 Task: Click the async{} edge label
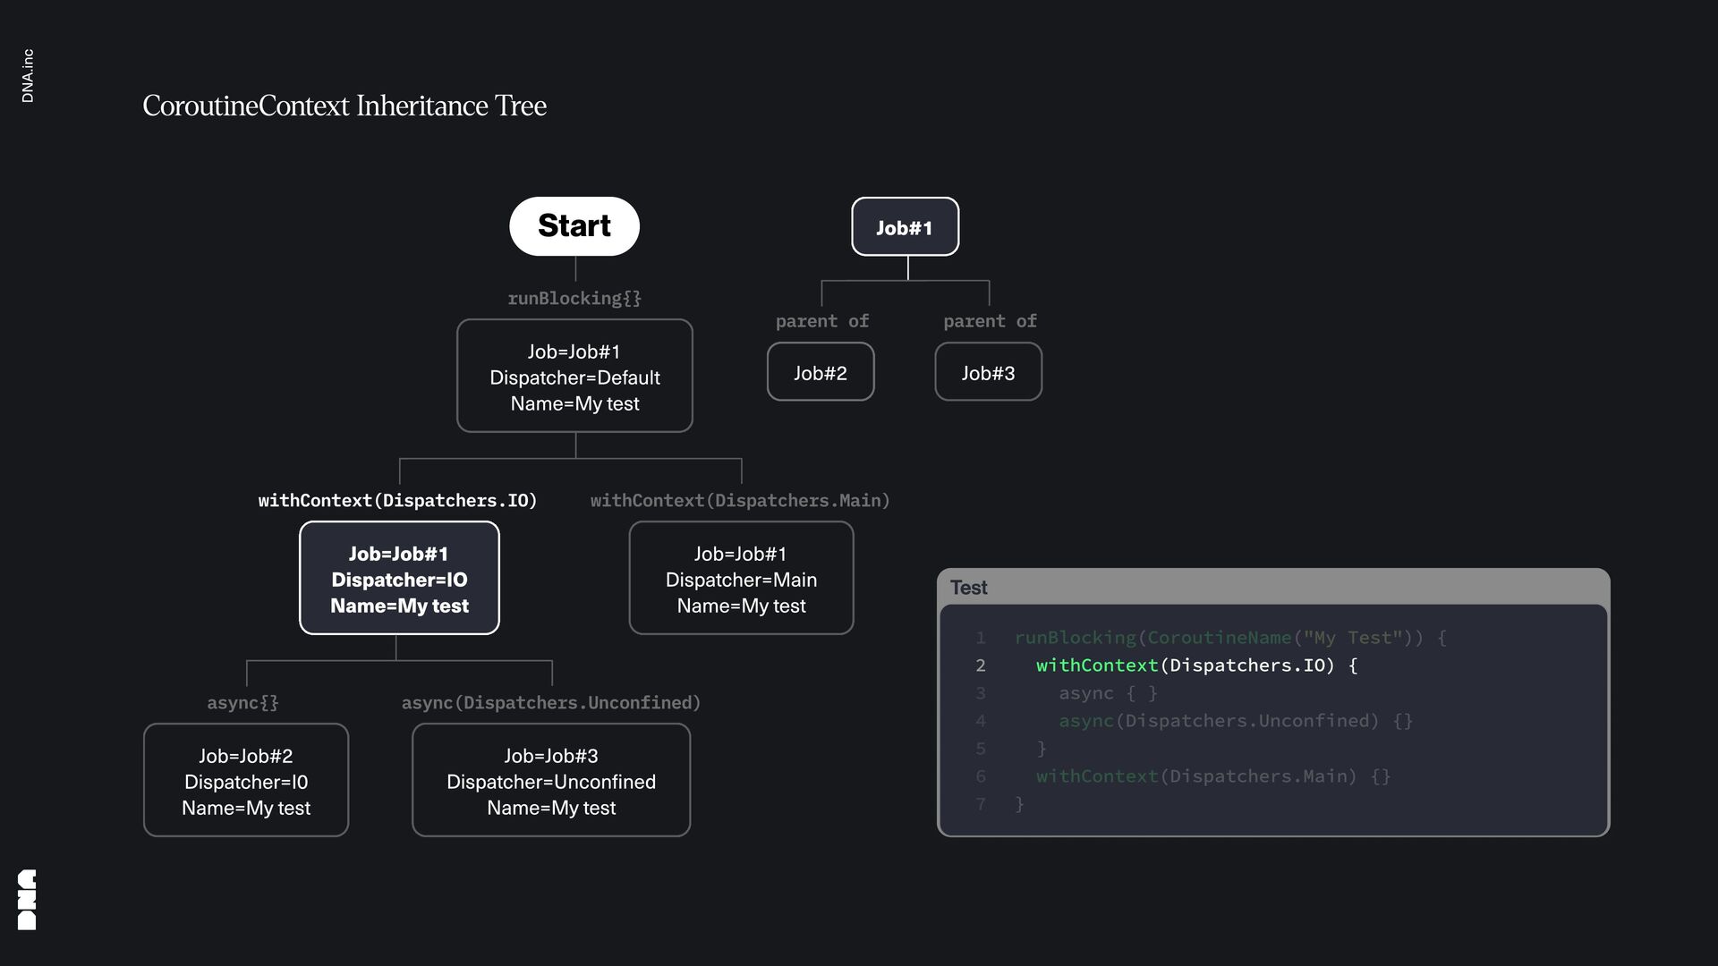(x=242, y=702)
